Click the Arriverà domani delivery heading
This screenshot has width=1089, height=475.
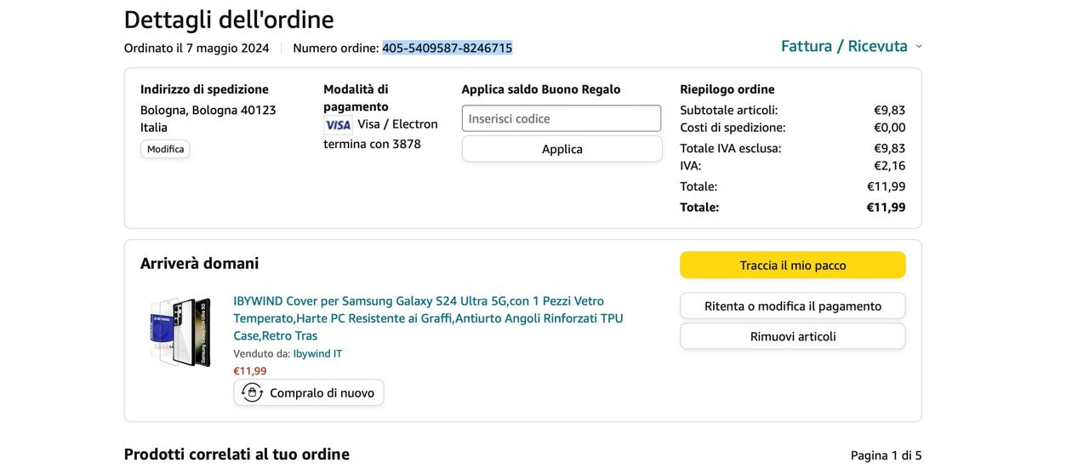pyautogui.click(x=200, y=264)
